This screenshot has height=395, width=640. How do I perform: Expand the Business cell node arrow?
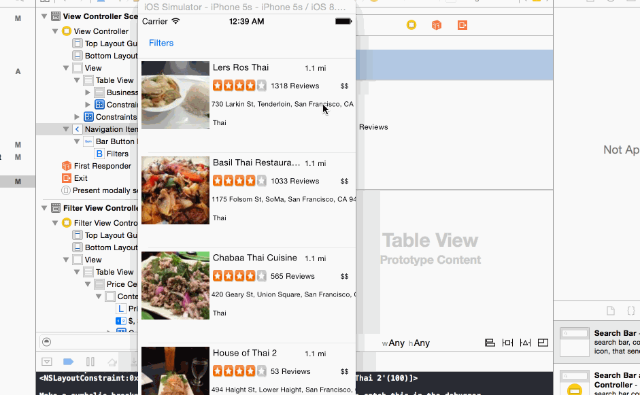tap(87, 92)
